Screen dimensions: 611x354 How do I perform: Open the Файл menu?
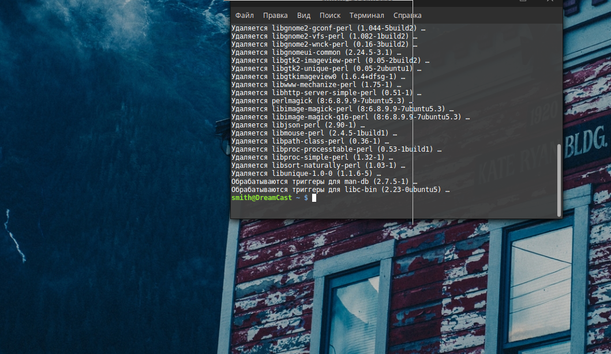pyautogui.click(x=244, y=16)
